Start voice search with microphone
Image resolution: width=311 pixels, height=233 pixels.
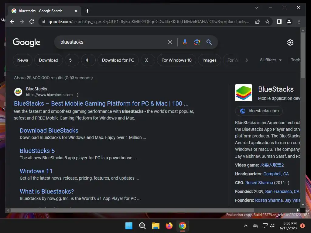pos(185,42)
